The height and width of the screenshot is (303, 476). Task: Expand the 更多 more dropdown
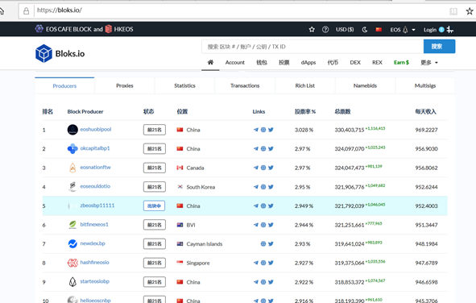coord(429,62)
